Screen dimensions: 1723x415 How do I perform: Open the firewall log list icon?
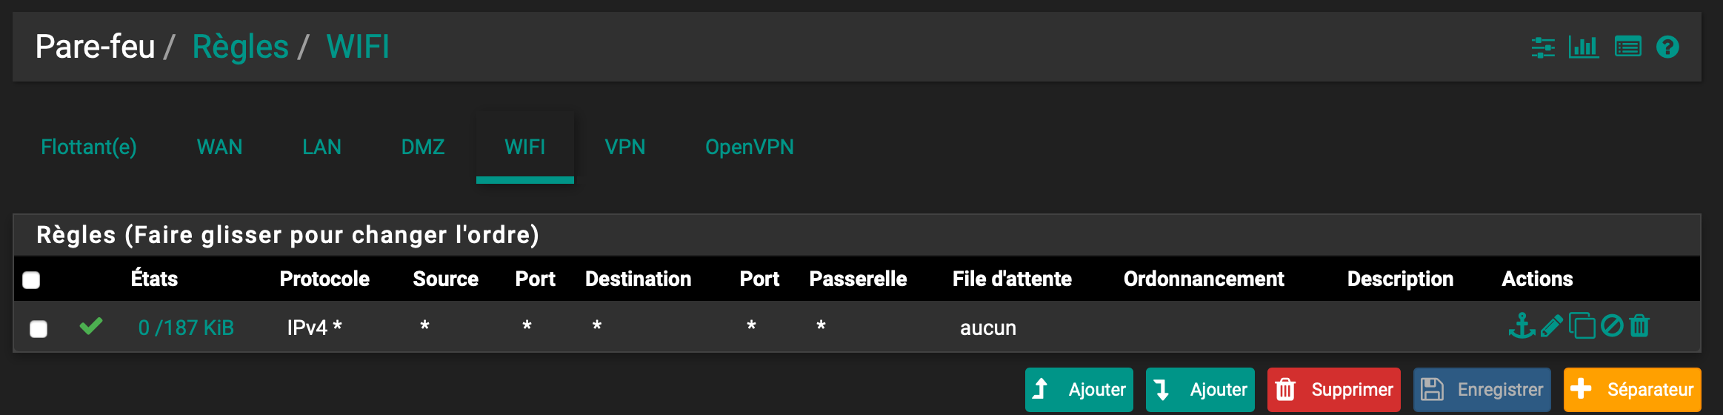click(1627, 47)
